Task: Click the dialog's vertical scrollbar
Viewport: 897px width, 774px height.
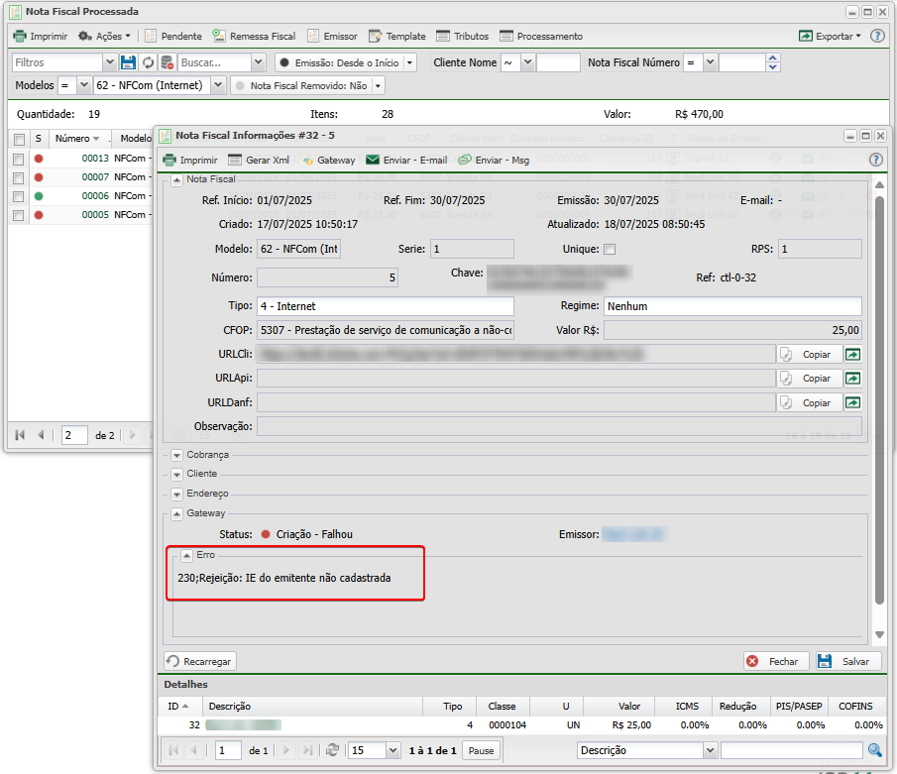Action: click(x=878, y=396)
